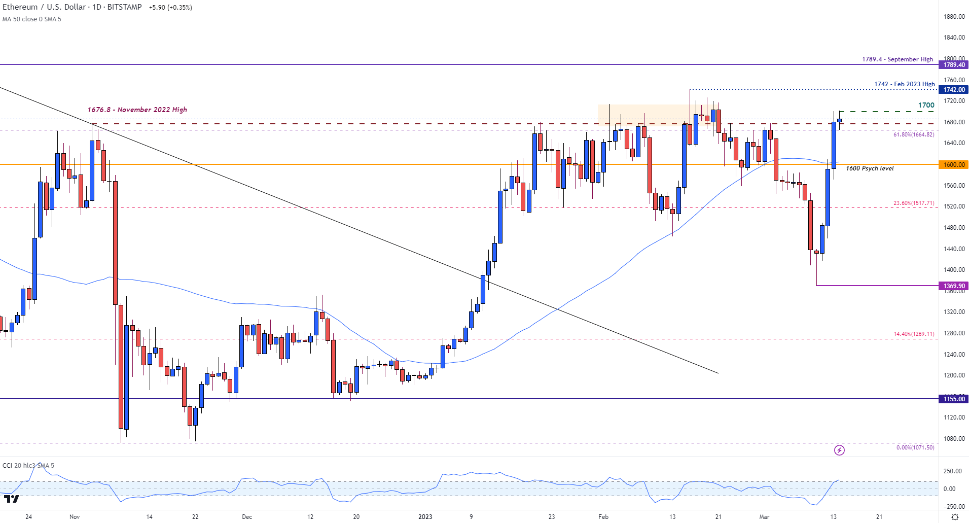969x523 pixels.
Task: Open chart settings gear icon
Action: point(955,517)
